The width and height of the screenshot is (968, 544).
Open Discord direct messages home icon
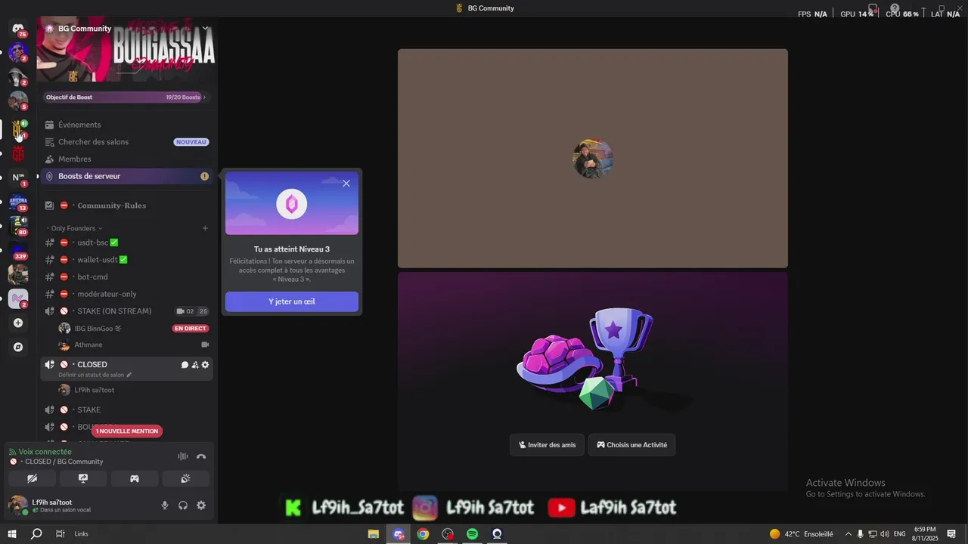(18, 29)
